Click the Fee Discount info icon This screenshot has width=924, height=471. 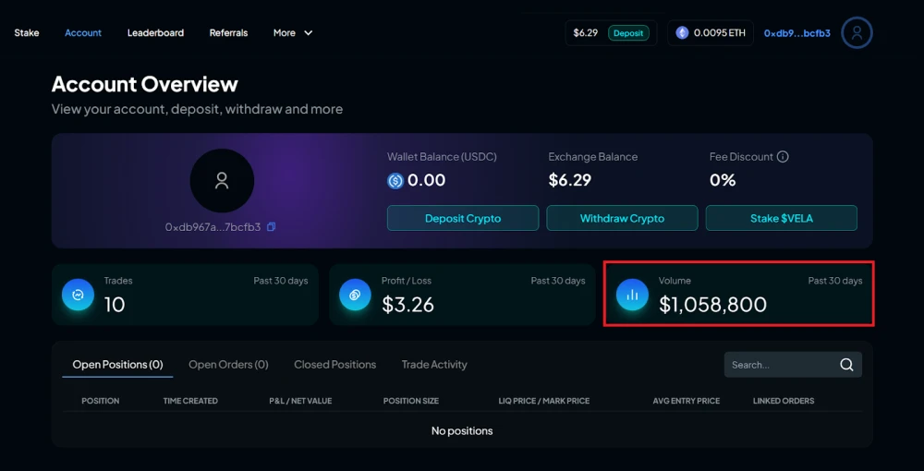783,157
